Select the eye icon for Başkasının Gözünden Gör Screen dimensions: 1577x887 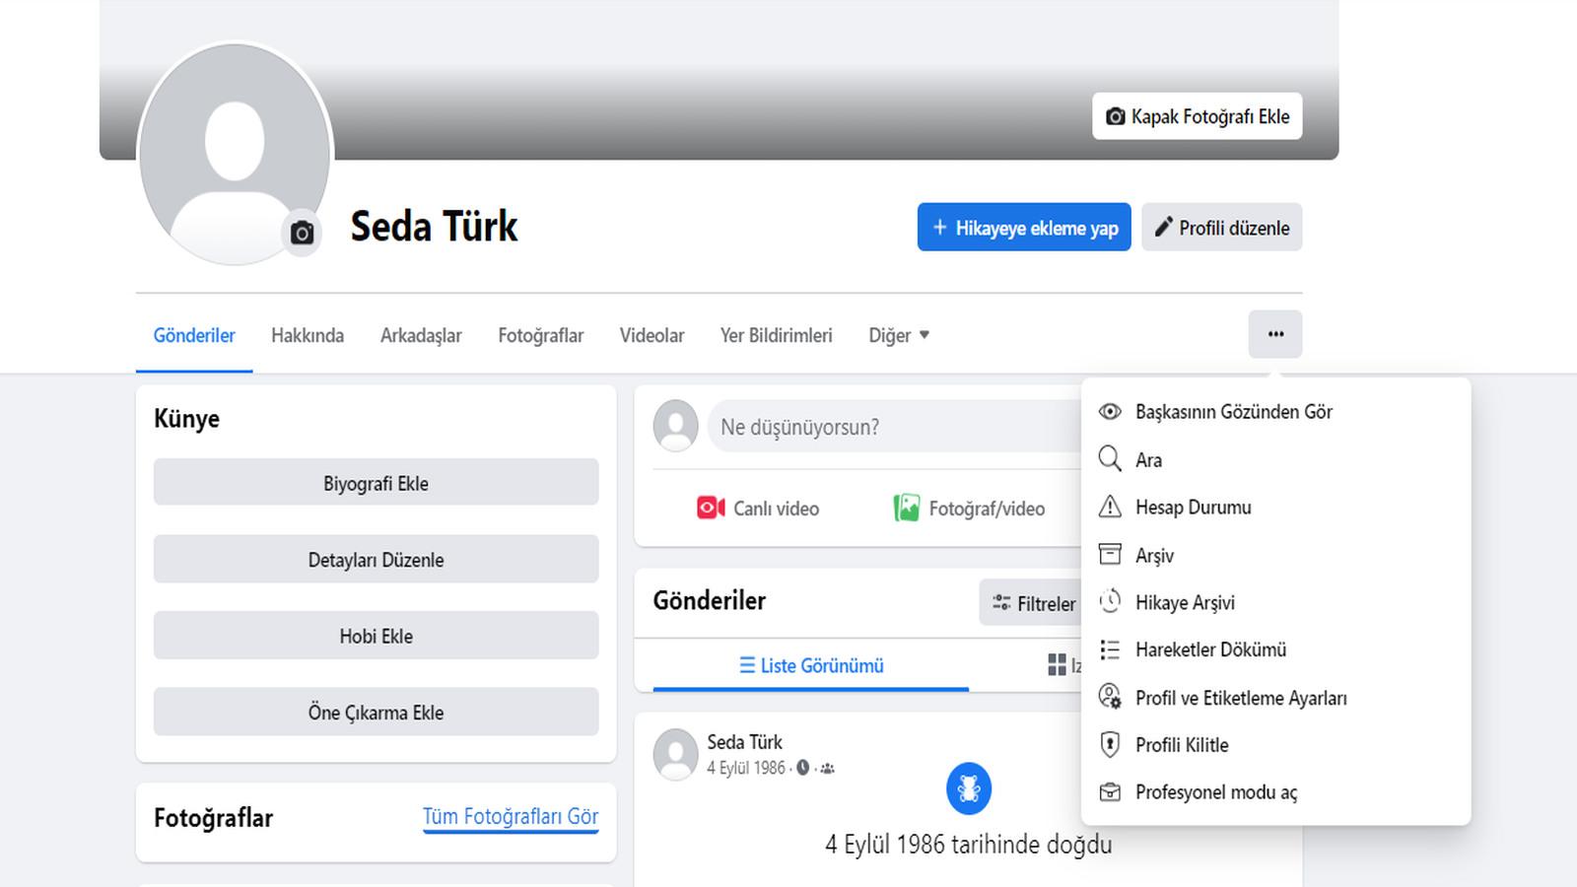pos(1110,412)
